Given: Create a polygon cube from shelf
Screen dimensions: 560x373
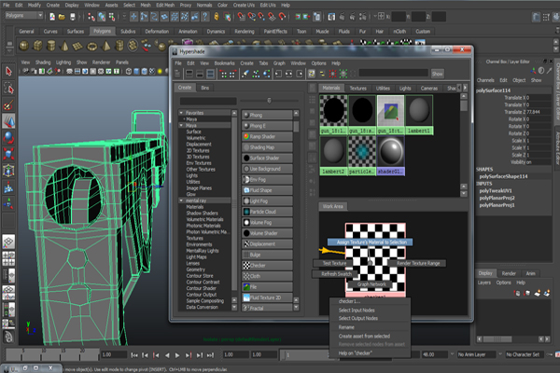Looking at the screenshot, I should coord(37,46).
